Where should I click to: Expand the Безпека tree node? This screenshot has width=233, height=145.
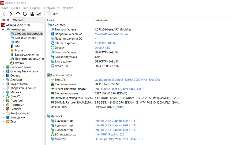point(3,109)
